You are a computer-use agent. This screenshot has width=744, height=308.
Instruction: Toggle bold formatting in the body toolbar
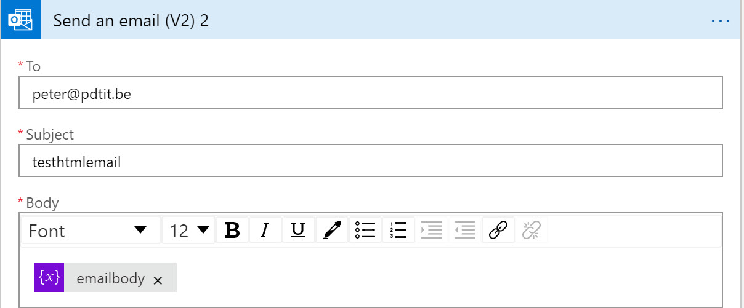232,231
